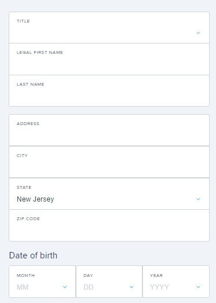Click the chevron arrow in the Title field
The image size is (216, 303).
198,33
